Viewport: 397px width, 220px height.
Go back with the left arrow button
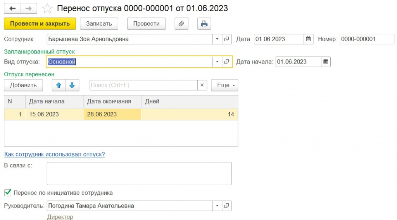(12, 9)
